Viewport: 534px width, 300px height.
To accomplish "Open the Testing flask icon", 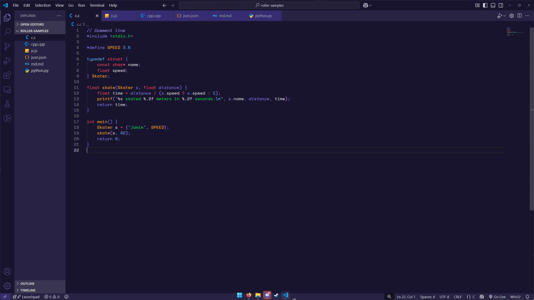I will (x=7, y=104).
